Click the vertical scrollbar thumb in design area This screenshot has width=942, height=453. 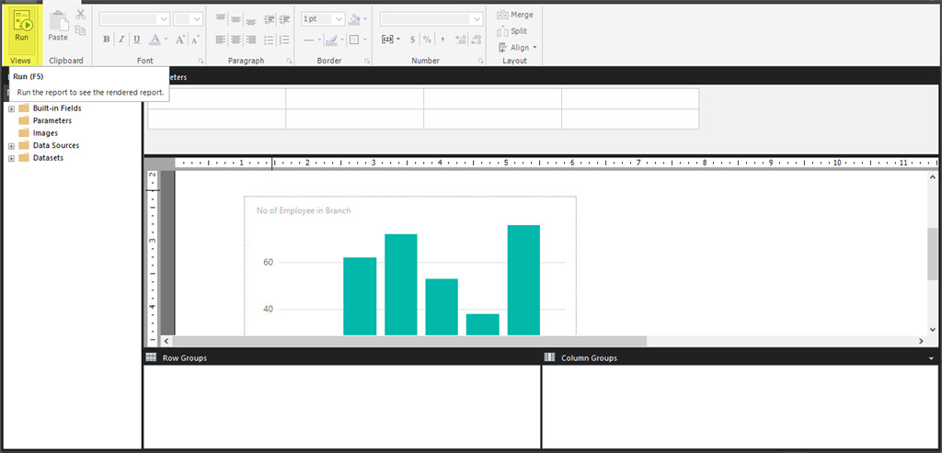click(x=932, y=255)
